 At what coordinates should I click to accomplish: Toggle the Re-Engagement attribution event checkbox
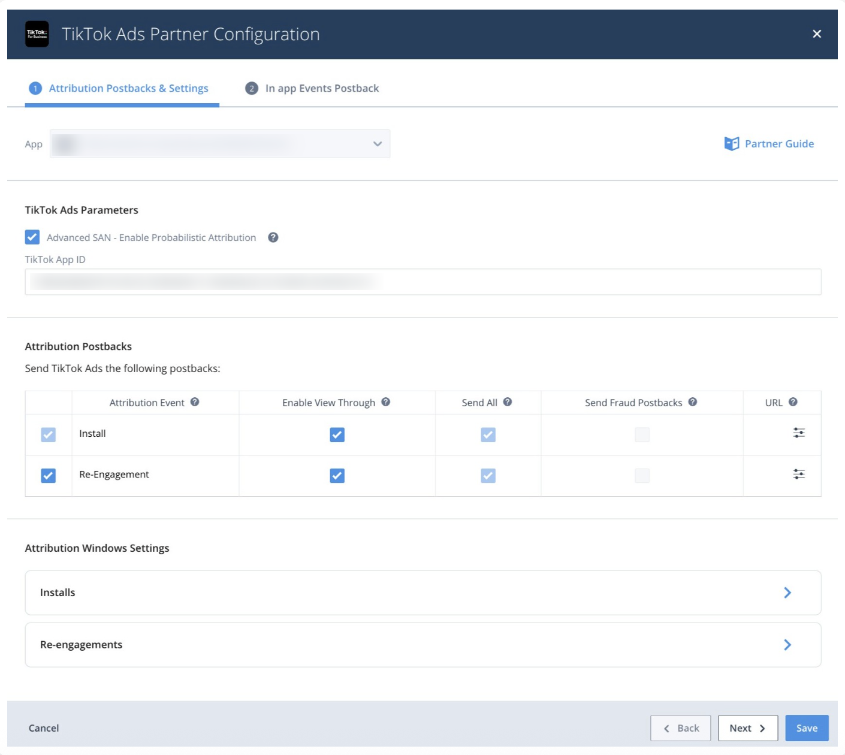[x=49, y=476]
